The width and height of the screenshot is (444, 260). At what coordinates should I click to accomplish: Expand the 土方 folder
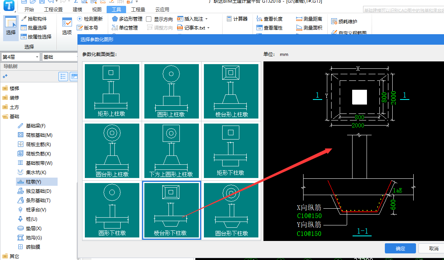5,107
